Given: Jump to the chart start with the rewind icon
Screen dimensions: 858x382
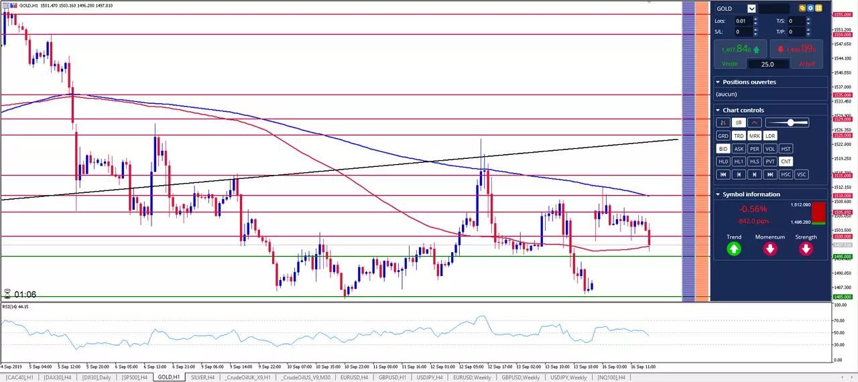Looking at the screenshot, I should [x=723, y=174].
